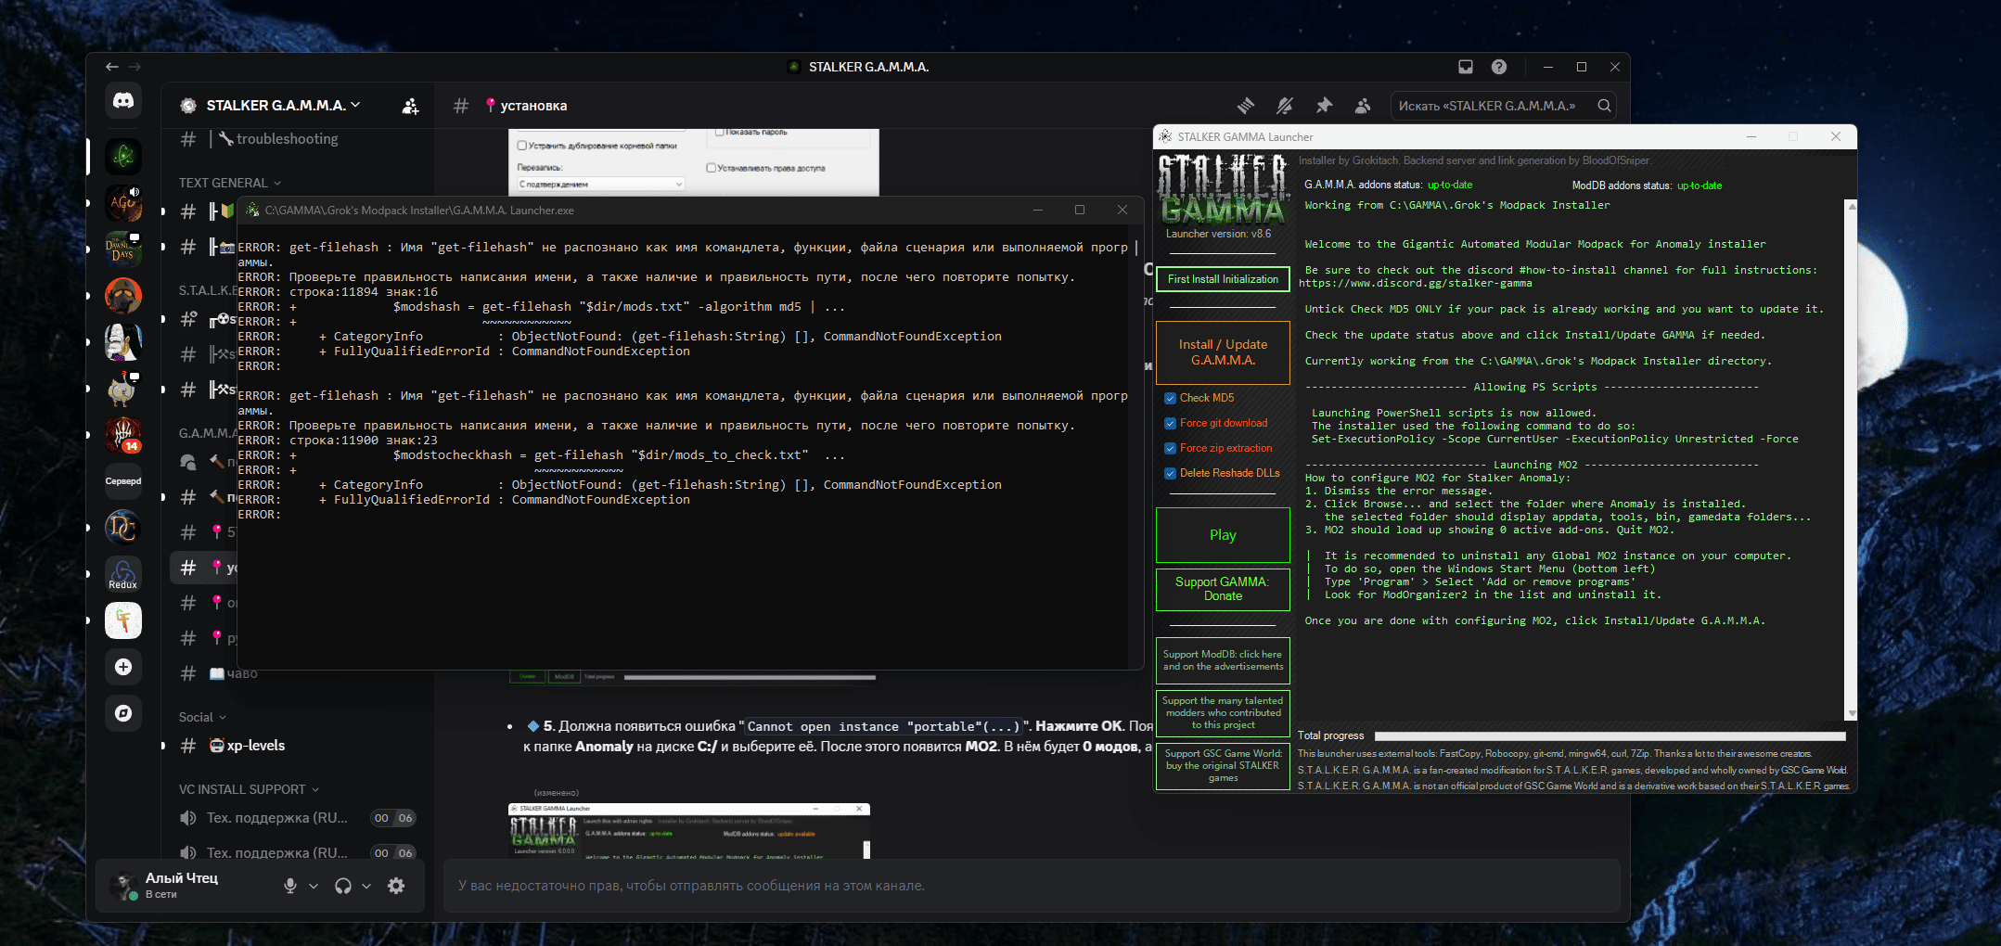The image size is (2001, 946).
Task: Open Discord help question mark icon
Action: (1499, 67)
